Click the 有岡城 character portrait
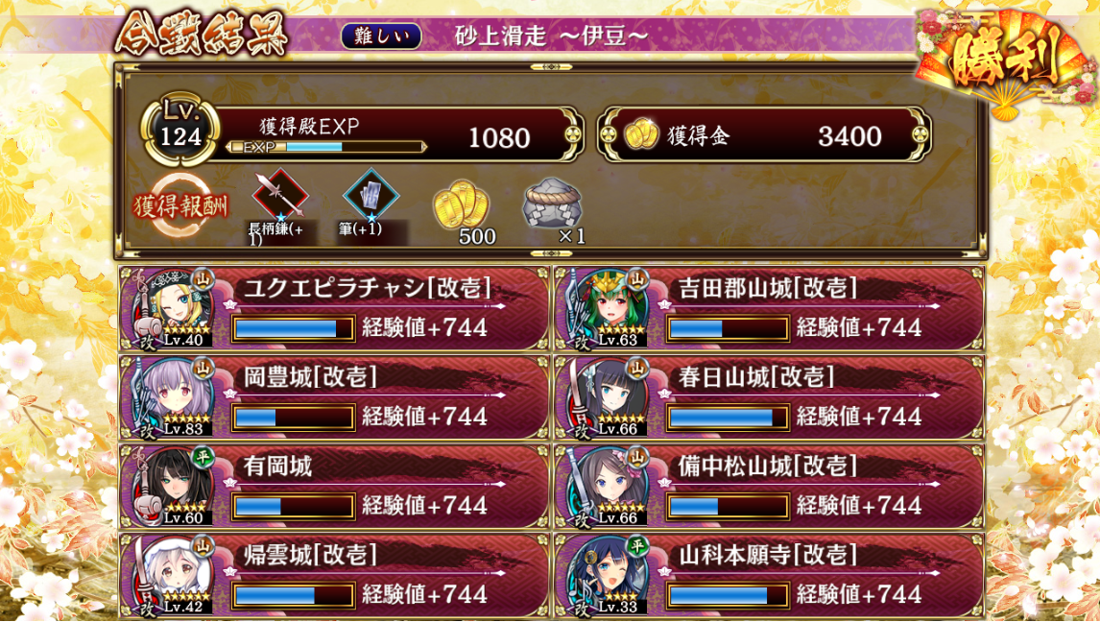Viewport: 1100px width, 622px height. point(170,487)
